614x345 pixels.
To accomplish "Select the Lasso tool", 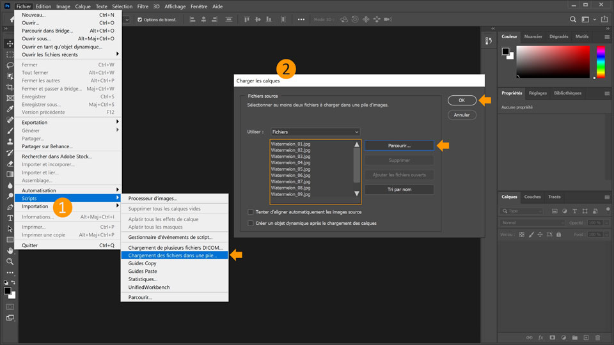I will [10, 65].
